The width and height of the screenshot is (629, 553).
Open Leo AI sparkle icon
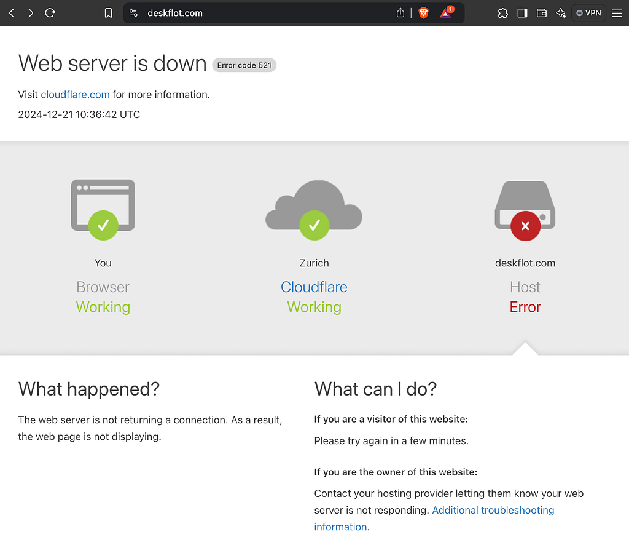coord(561,14)
